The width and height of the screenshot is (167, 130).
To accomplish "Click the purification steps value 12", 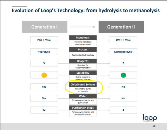I will 44,110.
